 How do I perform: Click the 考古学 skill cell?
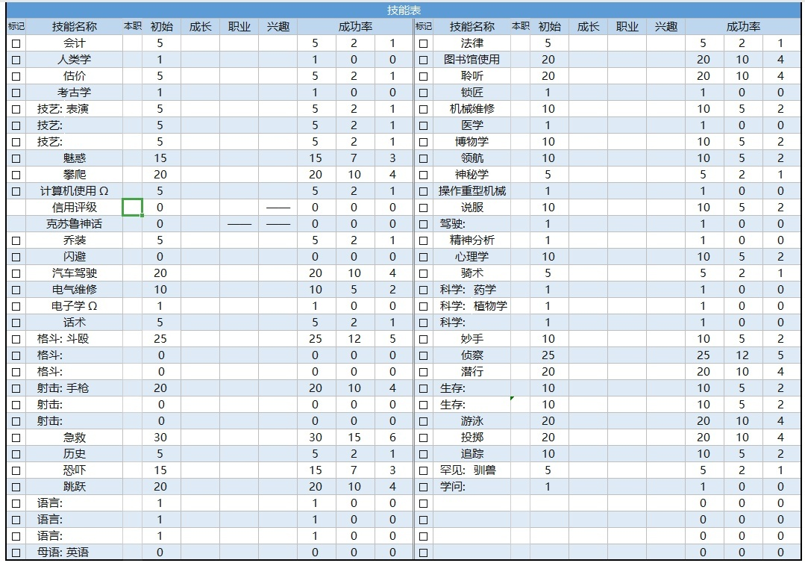(x=75, y=93)
